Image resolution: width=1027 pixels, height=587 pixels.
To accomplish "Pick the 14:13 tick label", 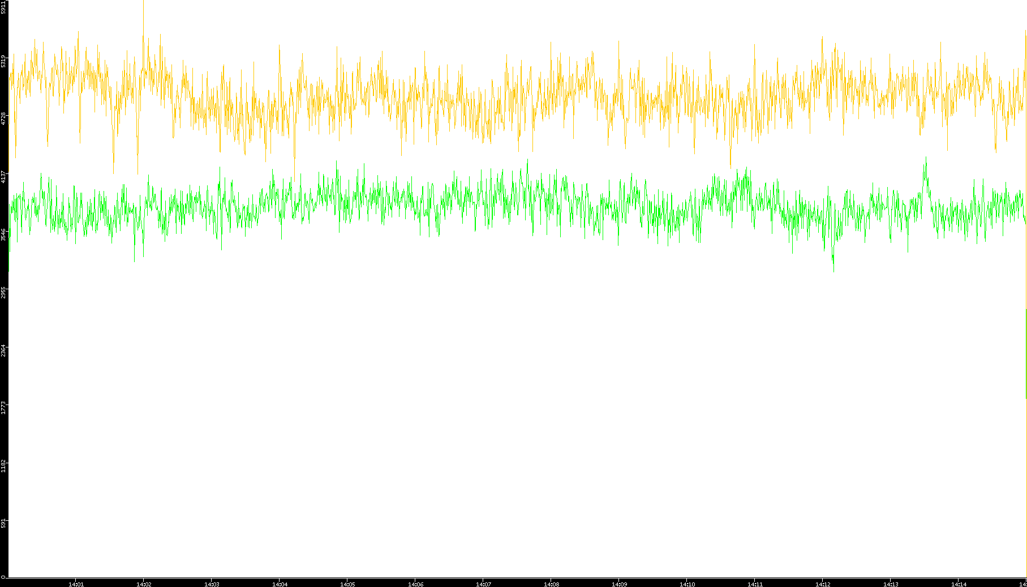I will 891,584.
